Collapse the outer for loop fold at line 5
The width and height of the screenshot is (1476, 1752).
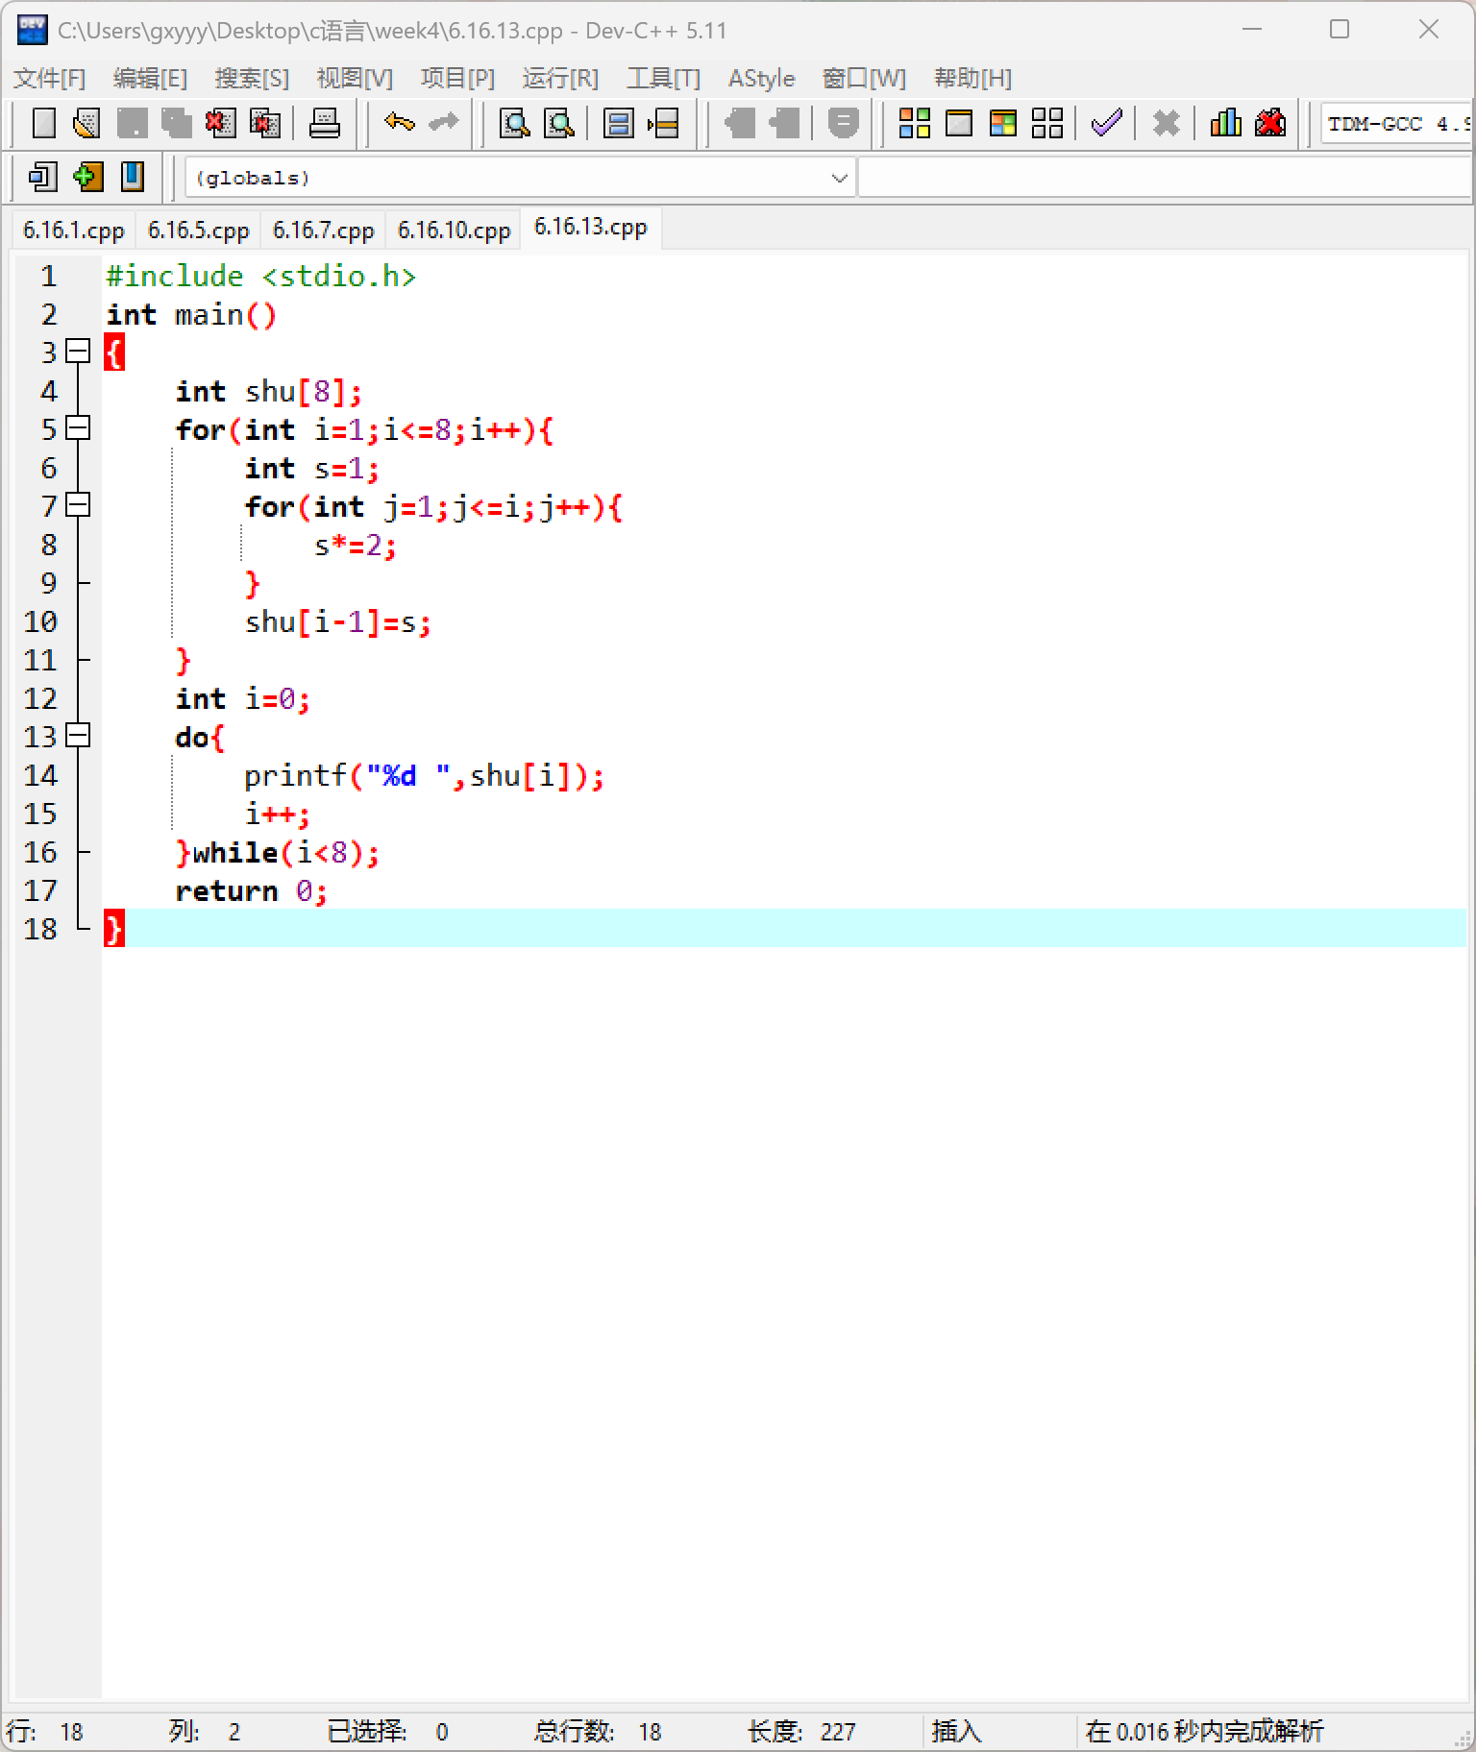click(78, 428)
